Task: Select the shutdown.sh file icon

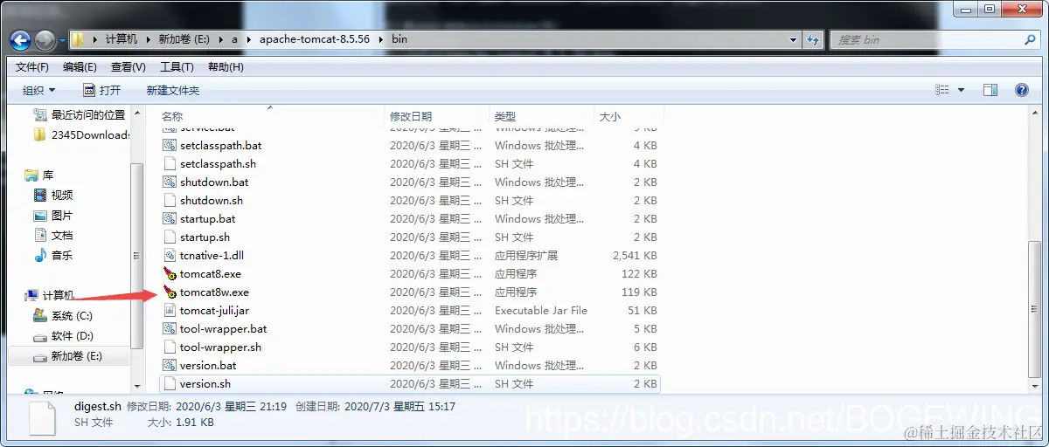Action: (170, 201)
